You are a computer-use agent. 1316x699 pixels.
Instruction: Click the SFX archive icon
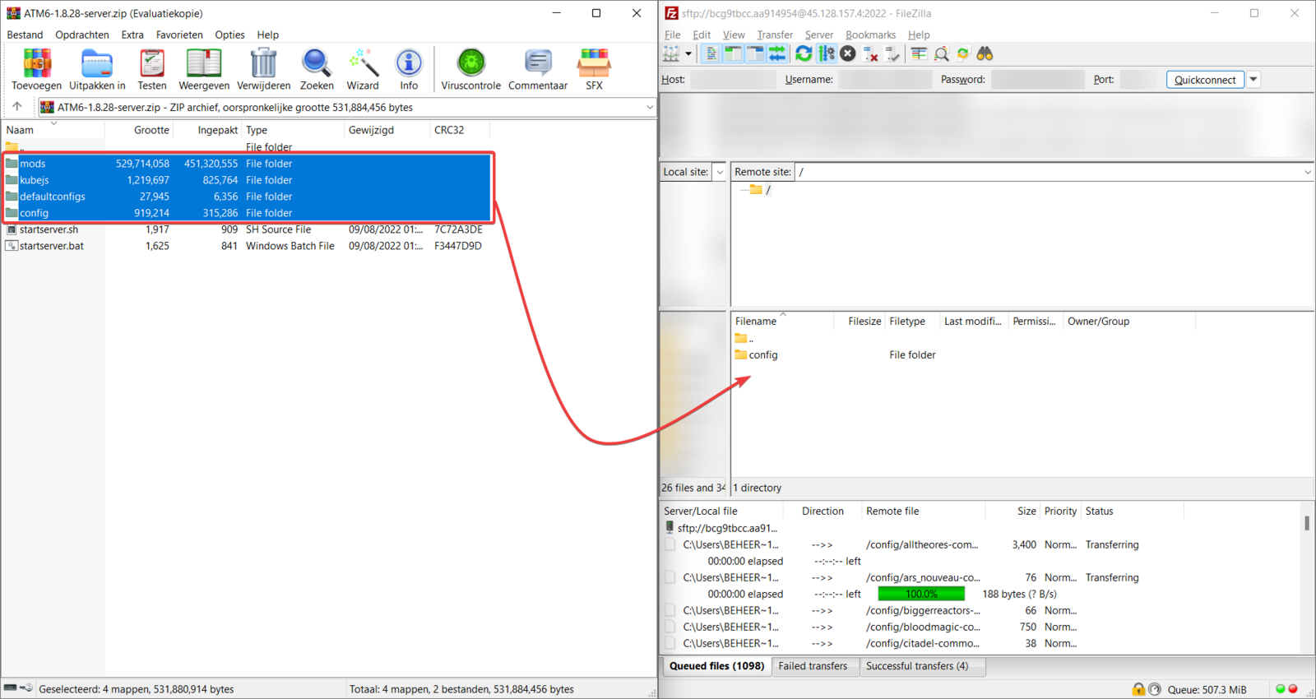coord(594,69)
